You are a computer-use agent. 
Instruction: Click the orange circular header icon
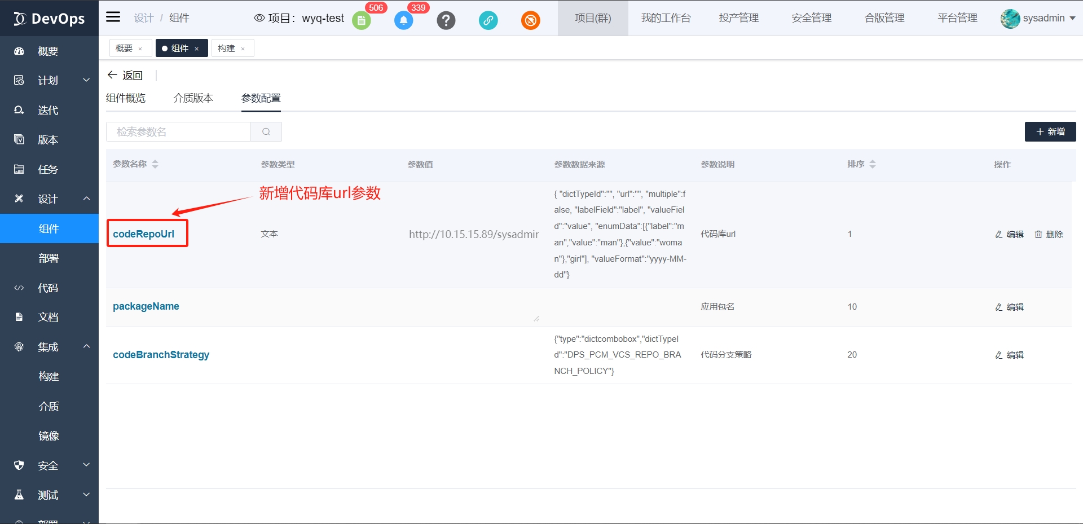[530, 21]
